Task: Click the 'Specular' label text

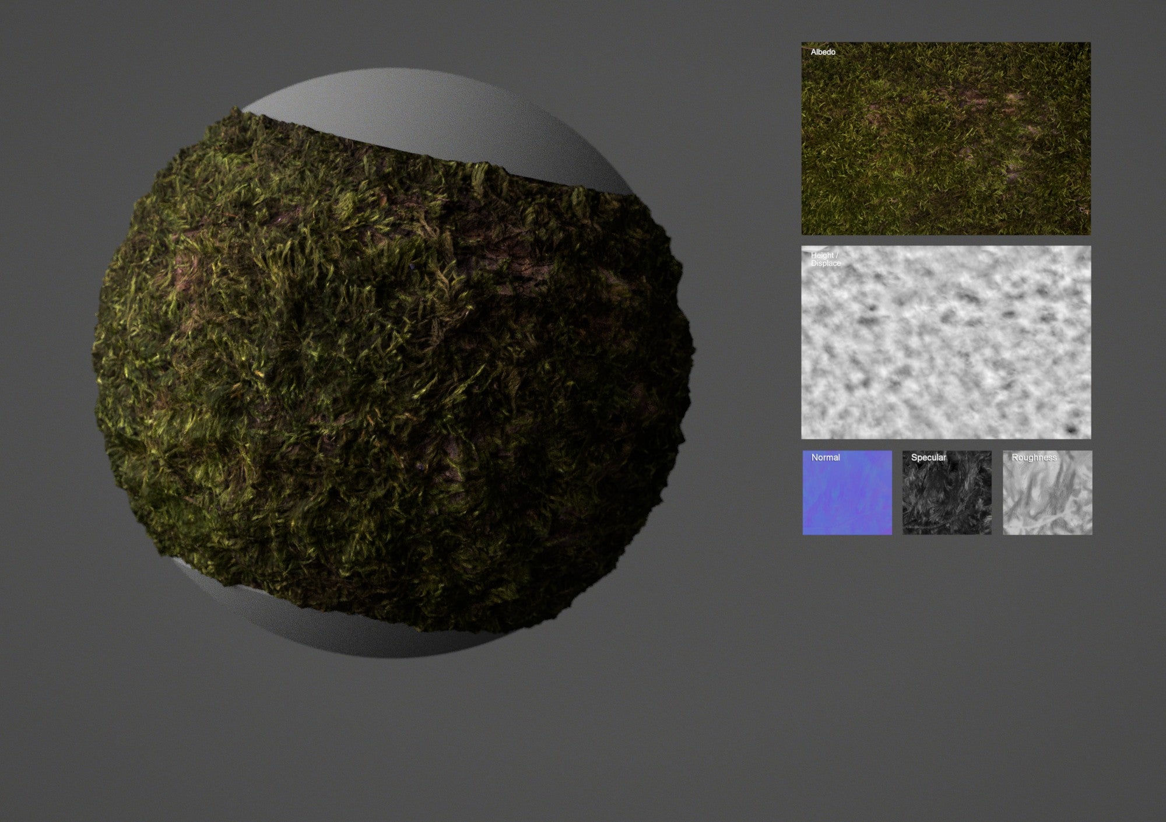Action: click(x=928, y=458)
